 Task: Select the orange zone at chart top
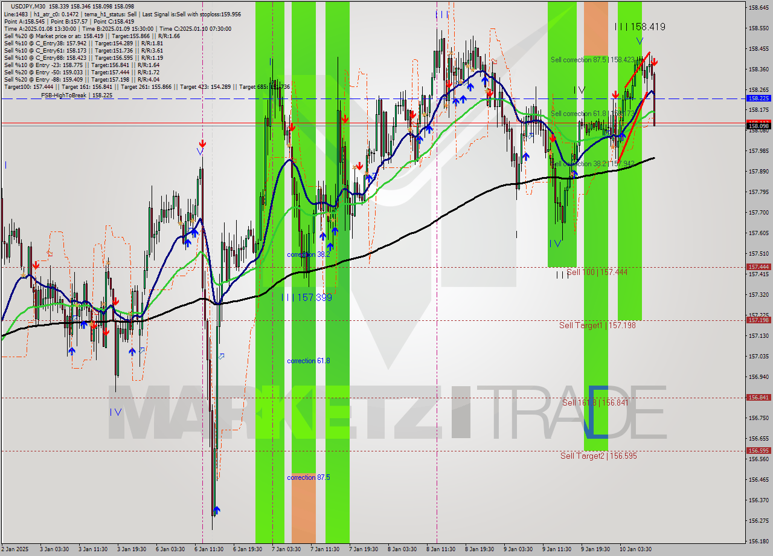[x=596, y=28]
